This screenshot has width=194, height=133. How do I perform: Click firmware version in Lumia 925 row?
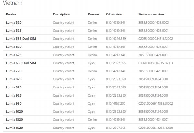[153, 95]
